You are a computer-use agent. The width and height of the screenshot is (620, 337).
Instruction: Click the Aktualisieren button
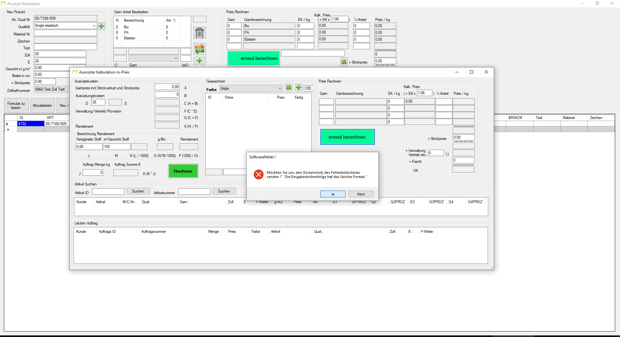(42, 105)
